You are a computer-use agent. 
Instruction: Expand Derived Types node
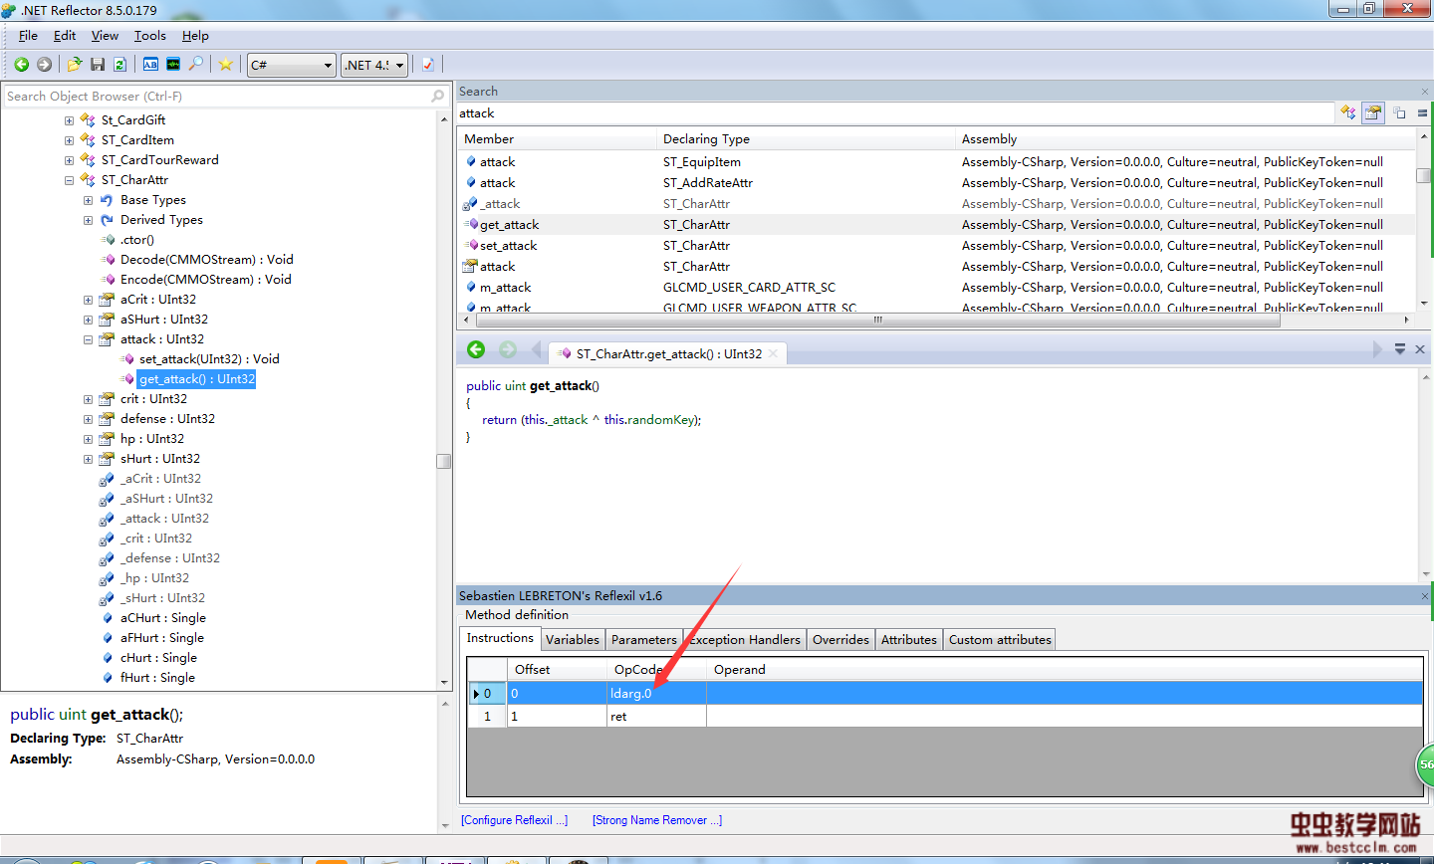(88, 220)
